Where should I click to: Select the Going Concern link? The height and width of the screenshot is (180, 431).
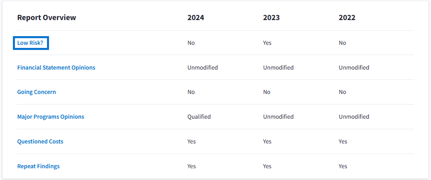pos(36,92)
